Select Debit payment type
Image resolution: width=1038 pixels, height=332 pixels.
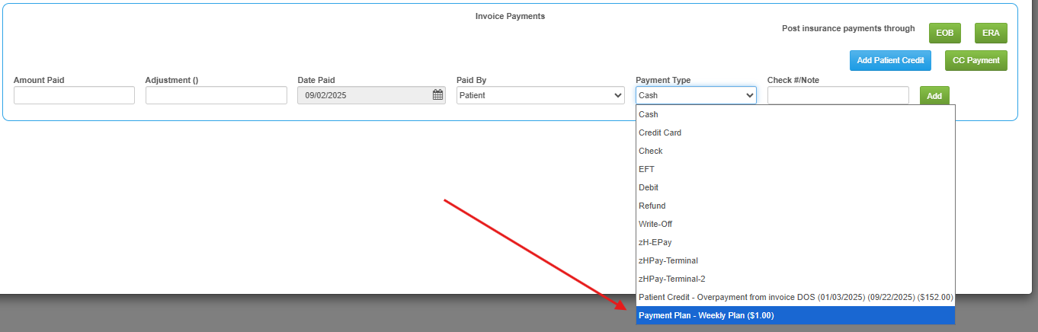pos(794,187)
